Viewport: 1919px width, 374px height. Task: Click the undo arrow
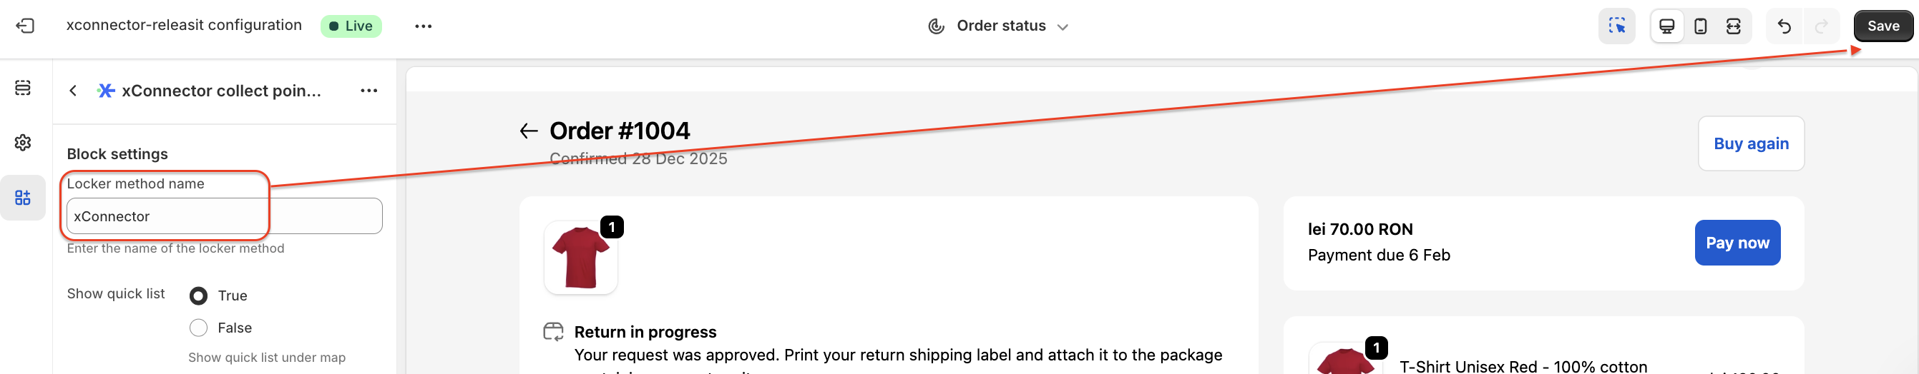1784,26
